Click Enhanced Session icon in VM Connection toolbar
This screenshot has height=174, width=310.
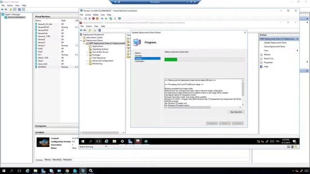coord(120,18)
